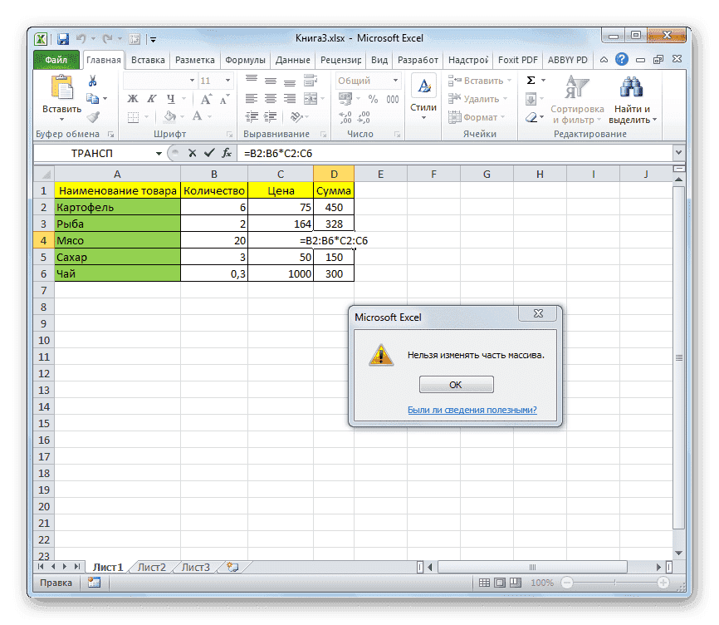Toggle underline with the Ч button
This screenshot has width=719, height=625.
(x=170, y=98)
